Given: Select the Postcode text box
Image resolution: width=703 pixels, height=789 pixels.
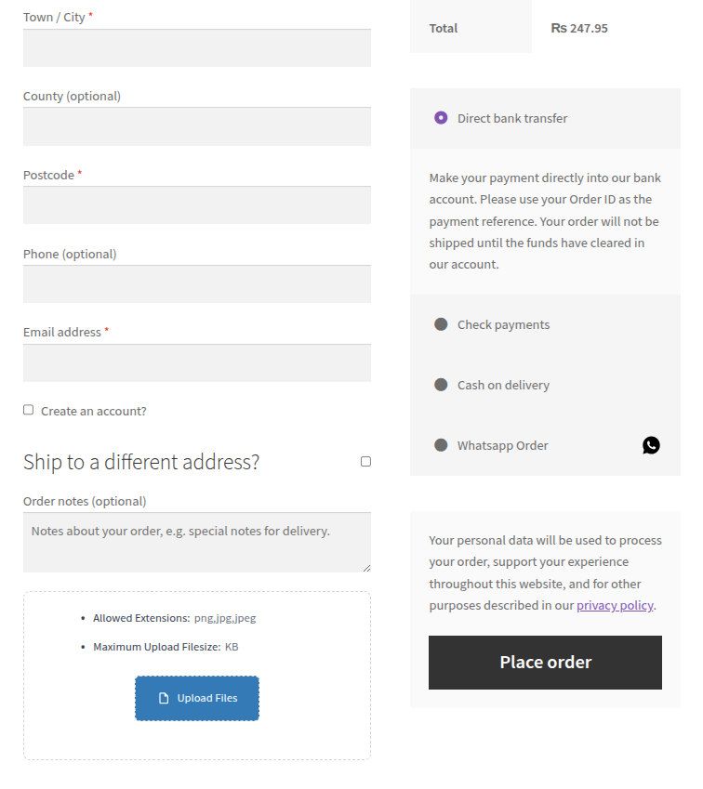Looking at the screenshot, I should (x=197, y=205).
